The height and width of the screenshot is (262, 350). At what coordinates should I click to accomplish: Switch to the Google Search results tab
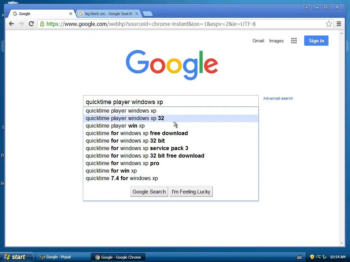tap(108, 14)
